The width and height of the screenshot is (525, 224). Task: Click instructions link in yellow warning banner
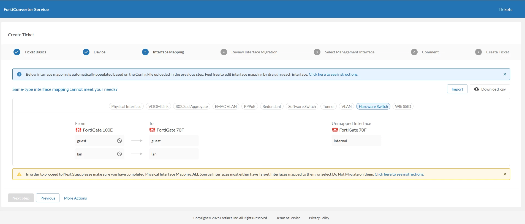click(399, 174)
